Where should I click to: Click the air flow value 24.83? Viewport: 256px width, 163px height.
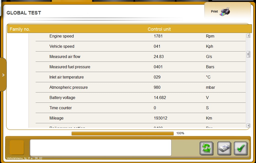[158, 57]
